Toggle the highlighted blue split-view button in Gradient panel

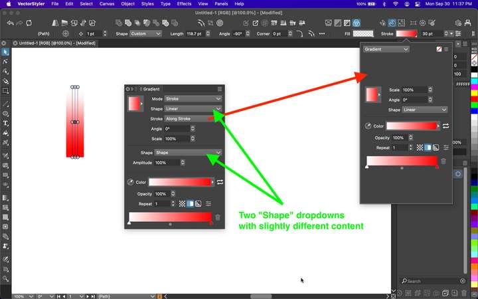click(x=190, y=203)
